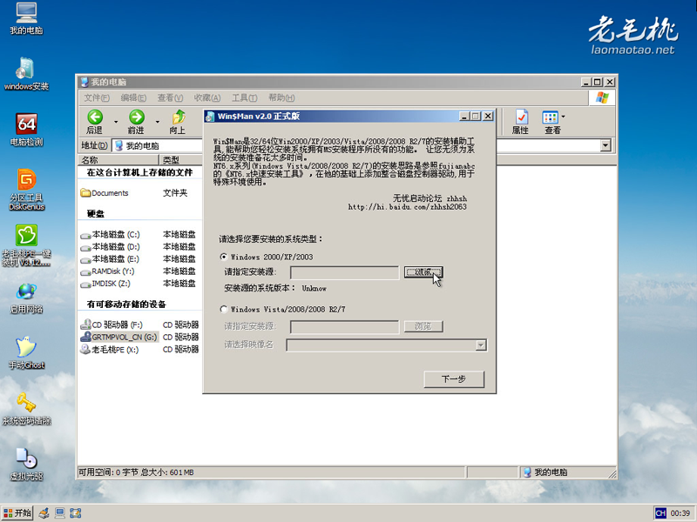Open 老毛桃PE一键装机 desktop icon
The height and width of the screenshot is (522, 697).
pyautogui.click(x=26, y=245)
